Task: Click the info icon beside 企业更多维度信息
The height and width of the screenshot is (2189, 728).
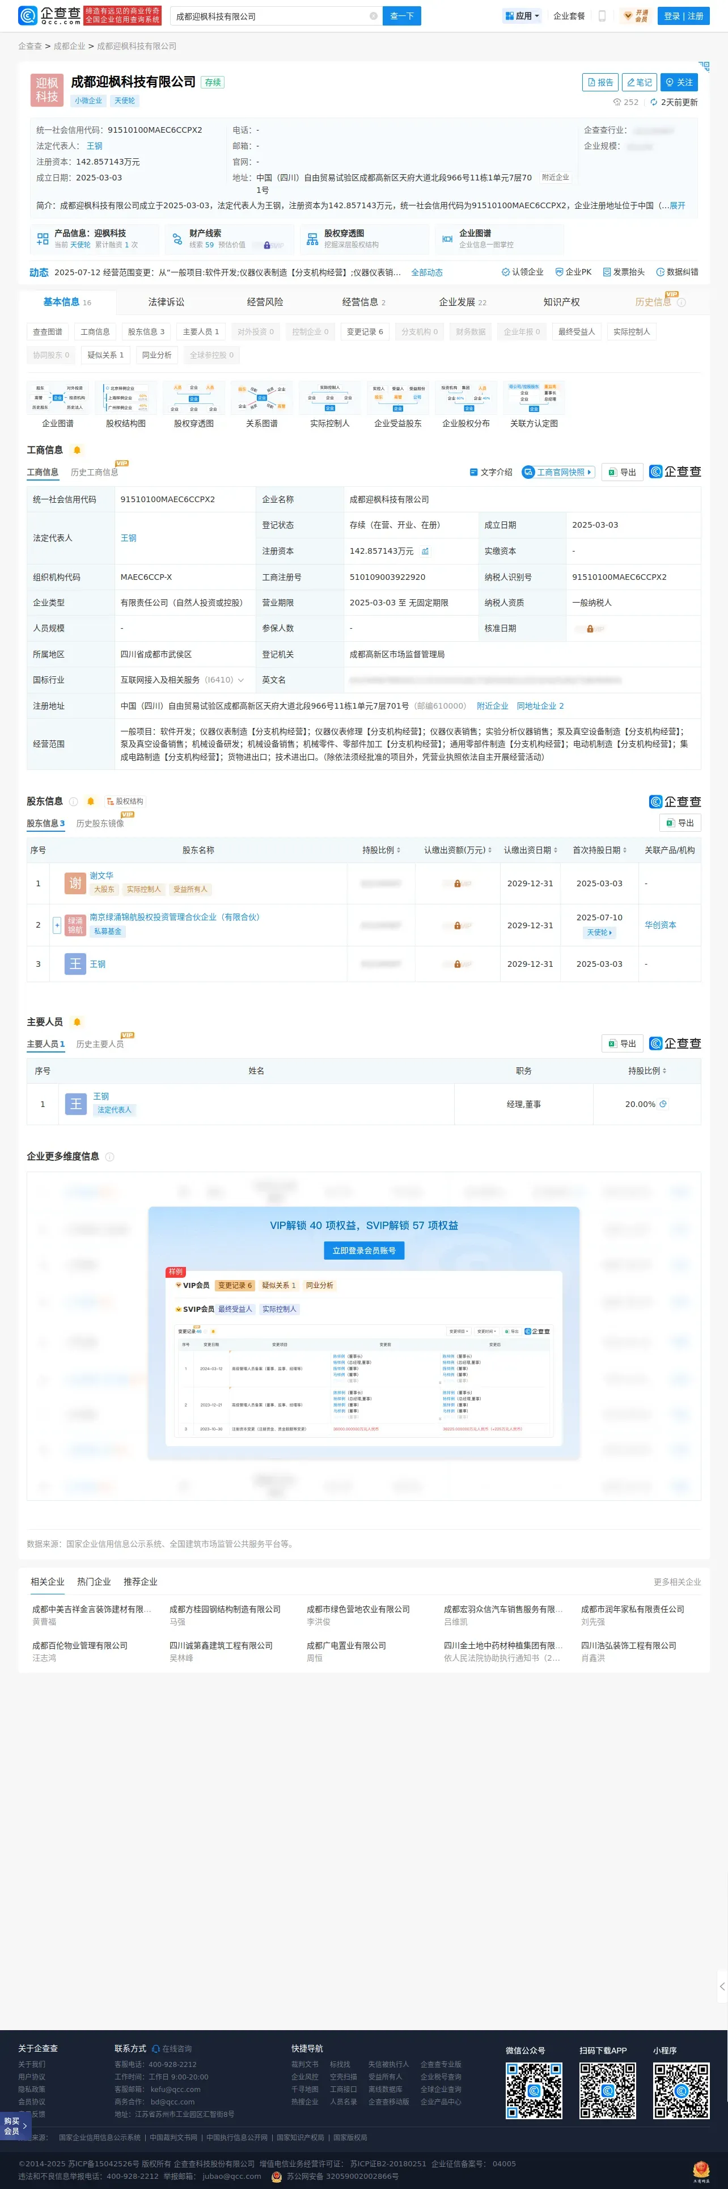Action: (109, 1156)
